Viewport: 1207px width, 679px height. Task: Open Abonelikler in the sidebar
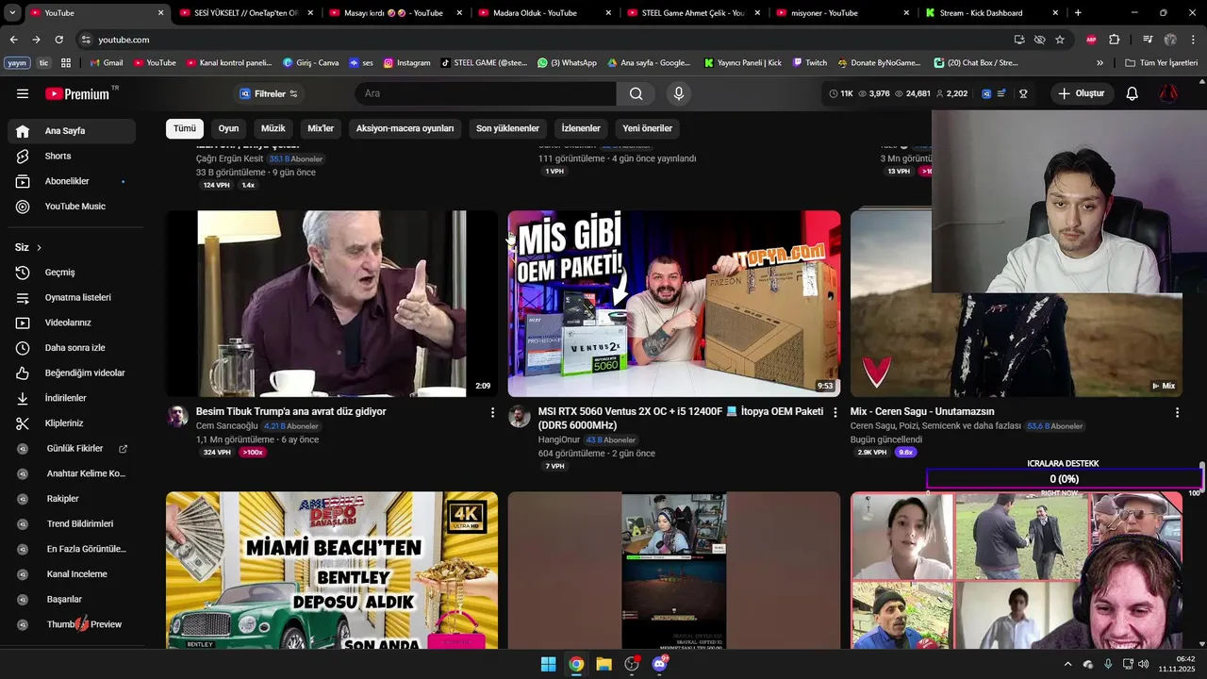pos(72,181)
